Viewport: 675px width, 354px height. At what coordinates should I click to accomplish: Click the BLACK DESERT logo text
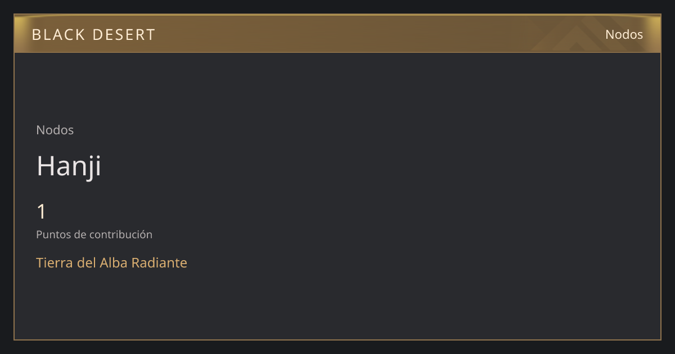[x=93, y=34]
